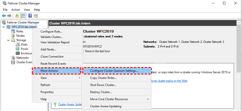Click the 'Cluster WFC2019.lab.intern' header bar
Viewport: 242px width, 111px height.
[x=142, y=23]
